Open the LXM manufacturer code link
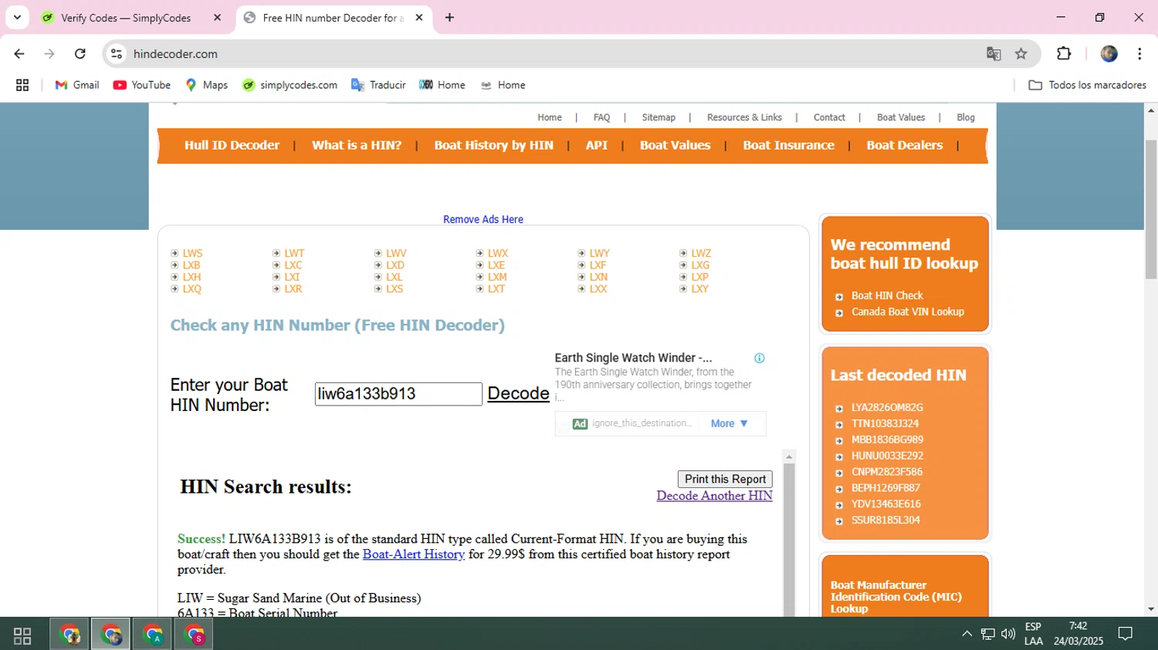Viewport: 1158px width, 650px height. pyautogui.click(x=497, y=277)
